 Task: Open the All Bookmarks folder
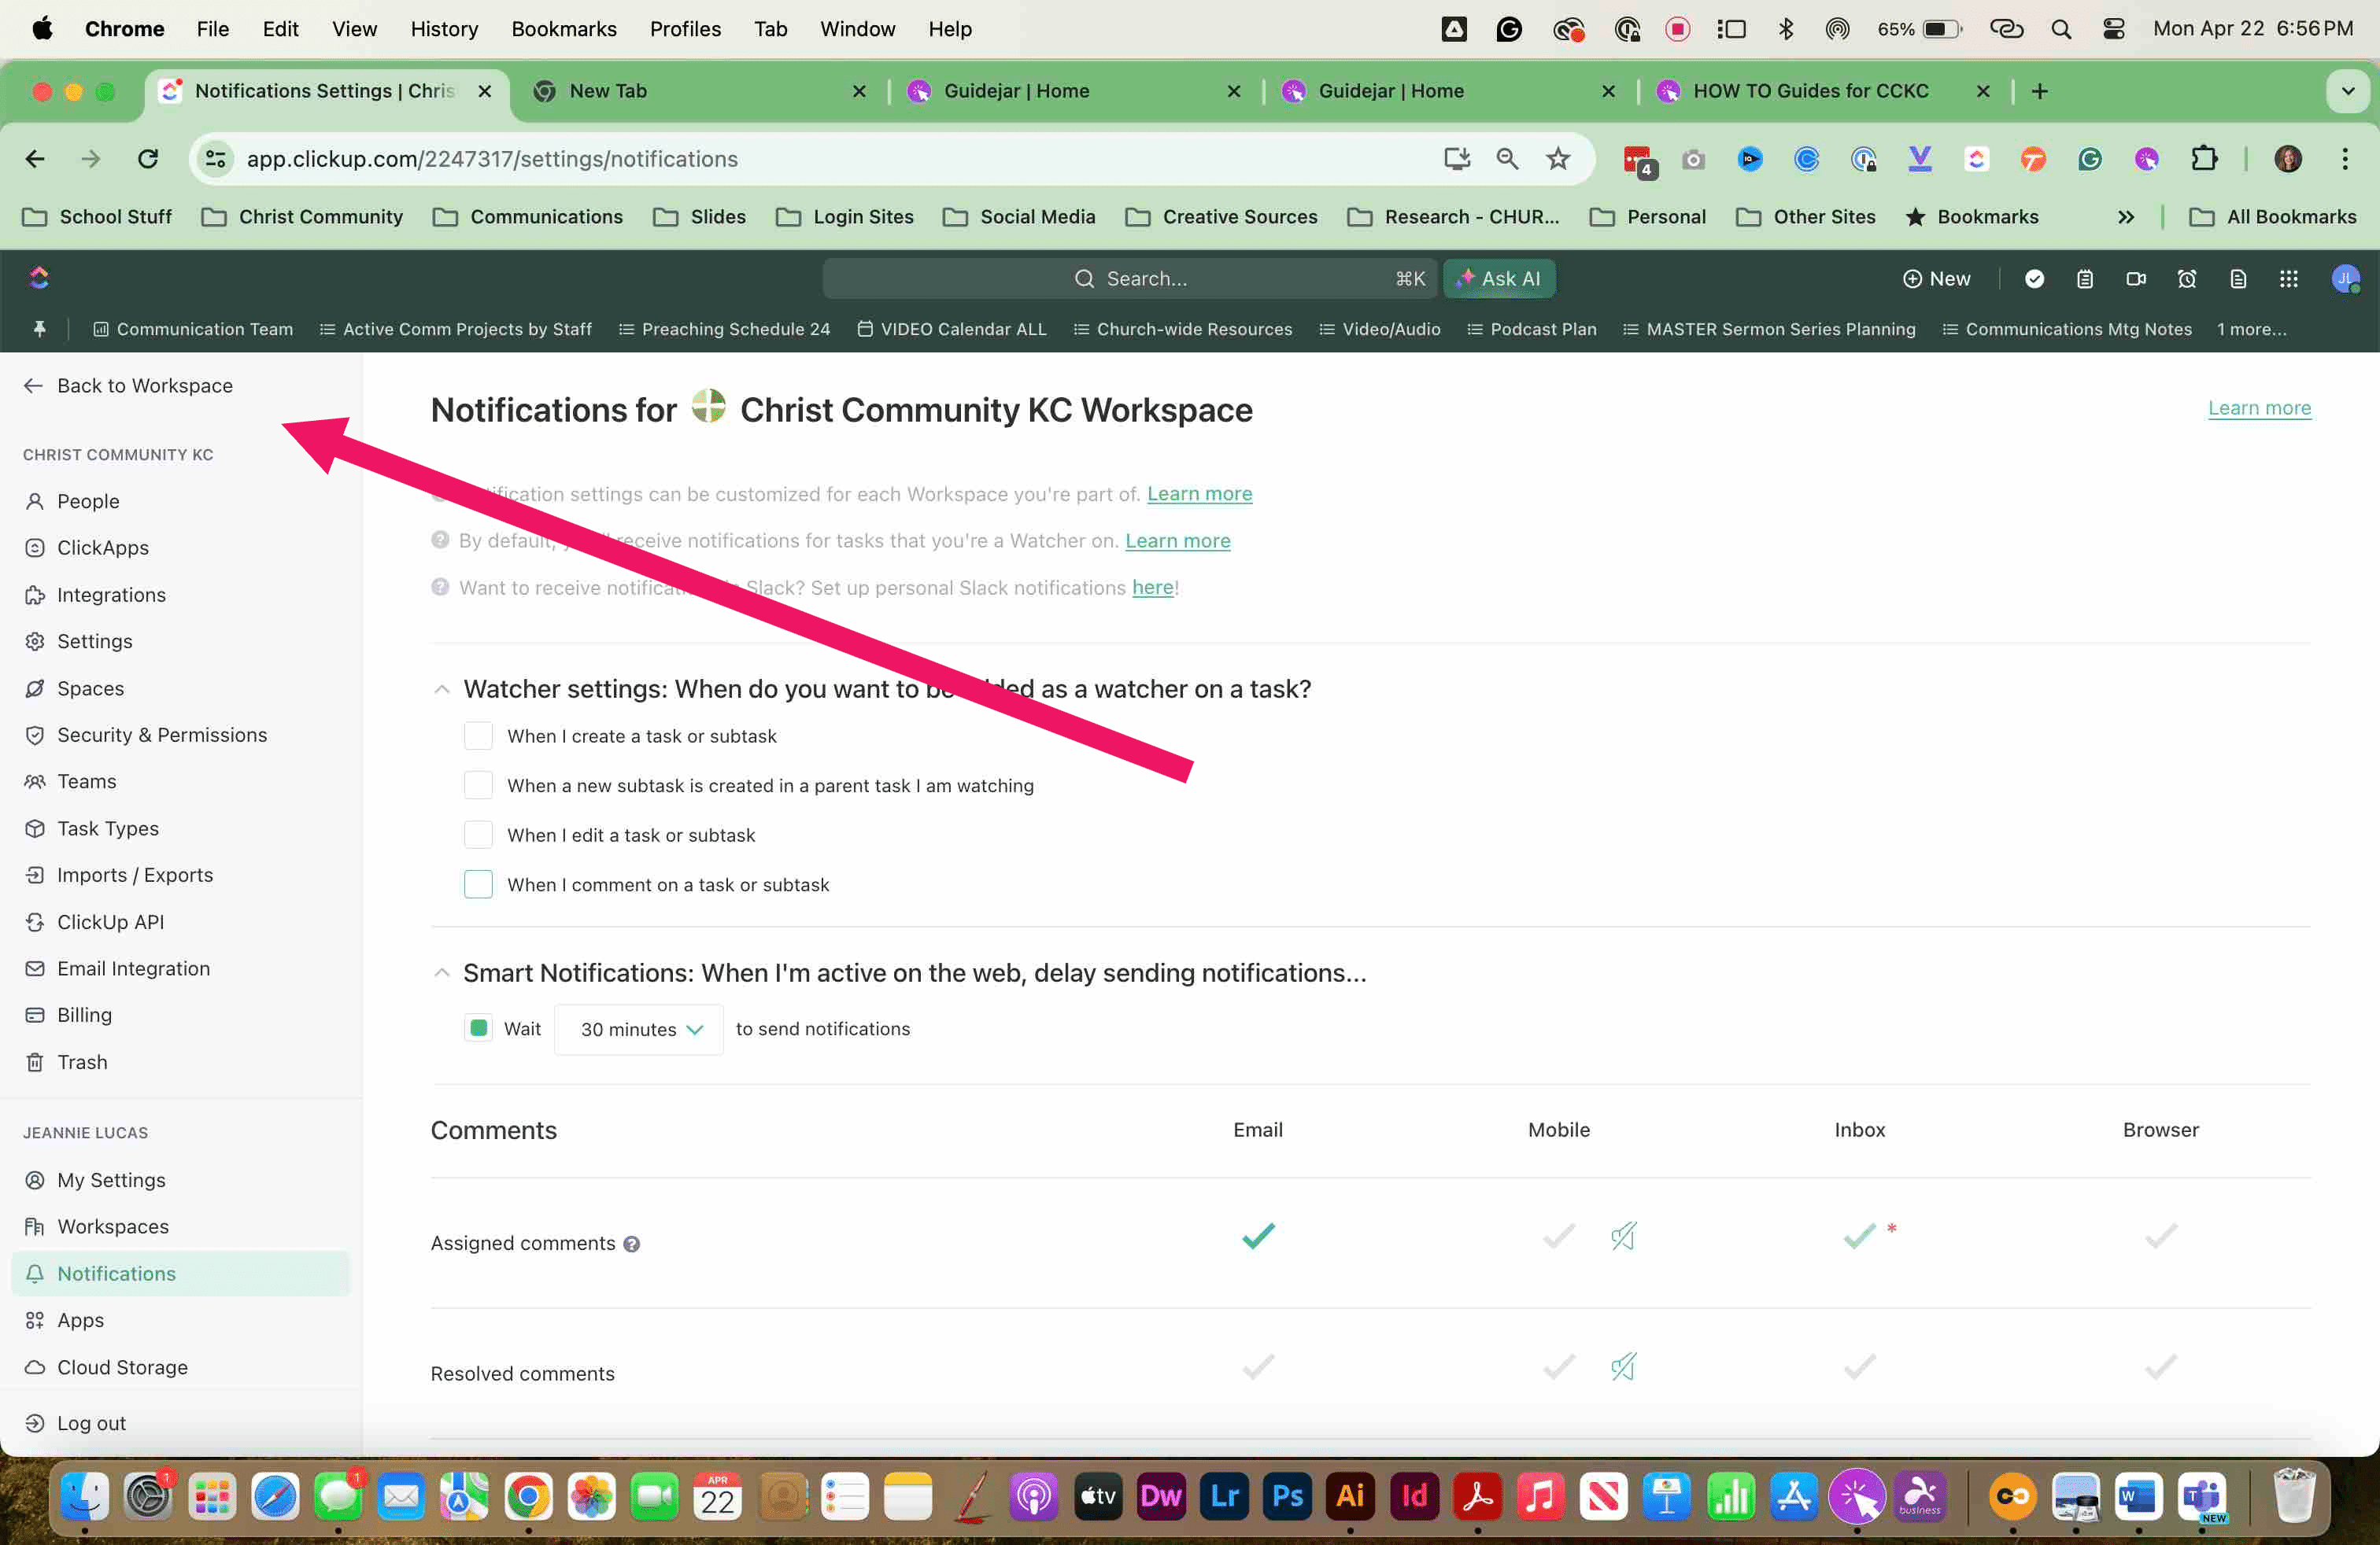pos(2272,217)
